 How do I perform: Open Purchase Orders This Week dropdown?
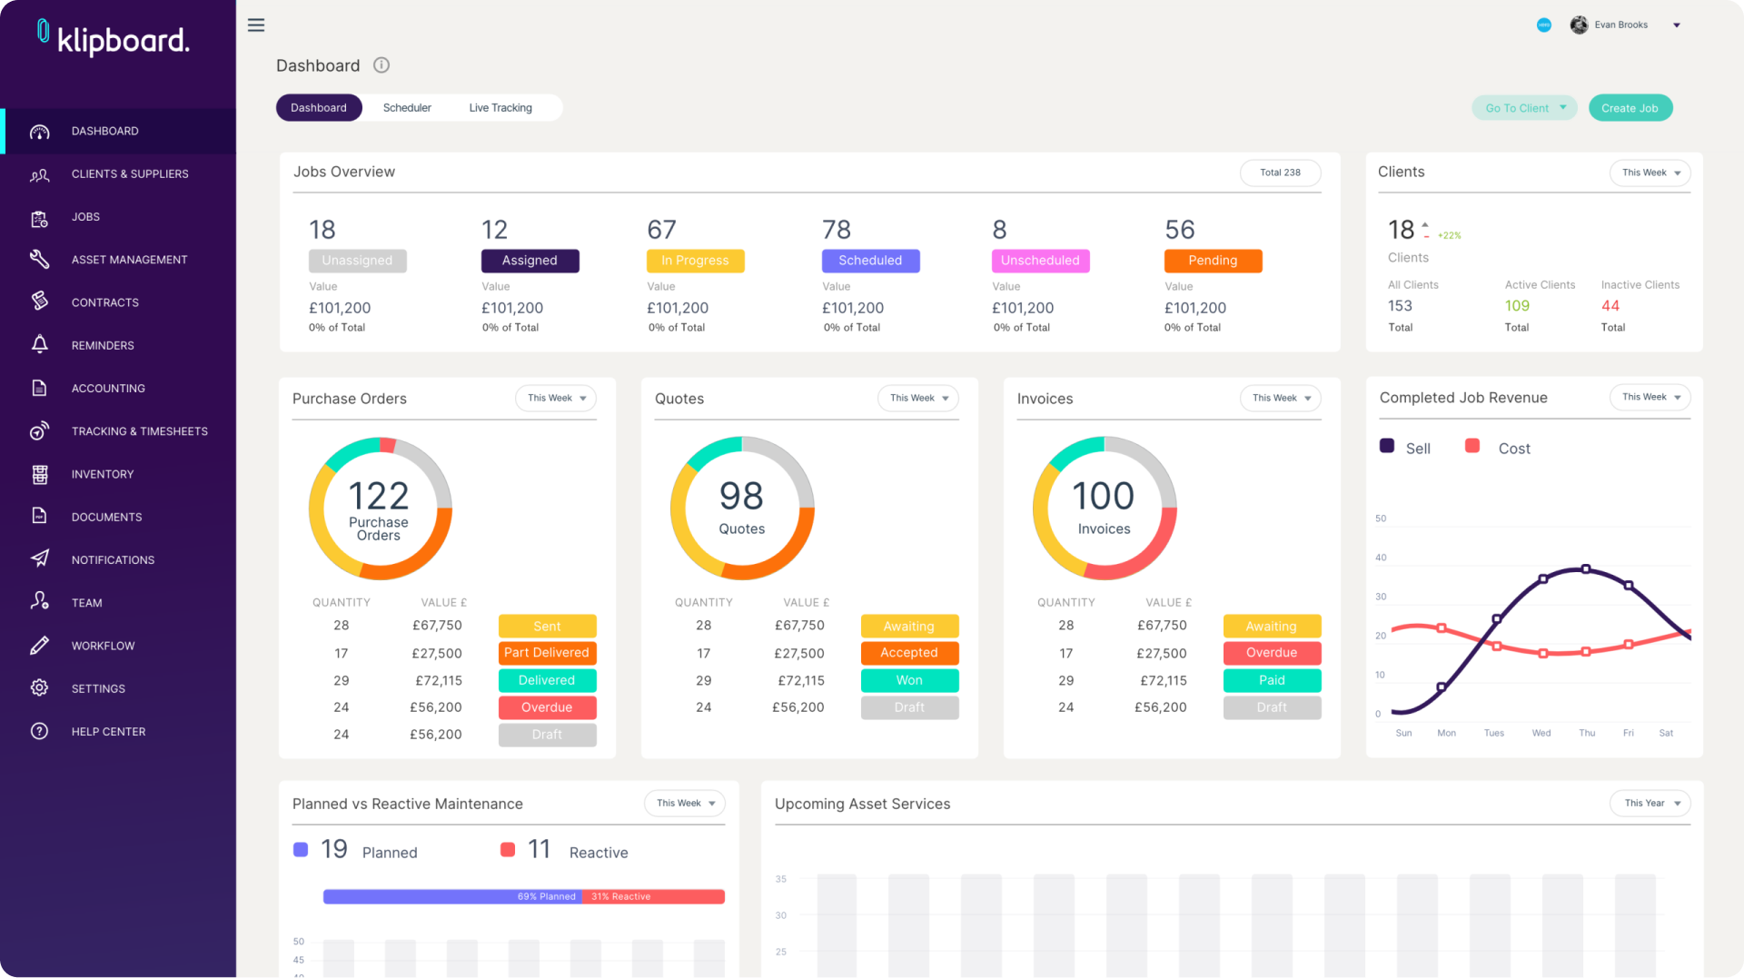[556, 398]
